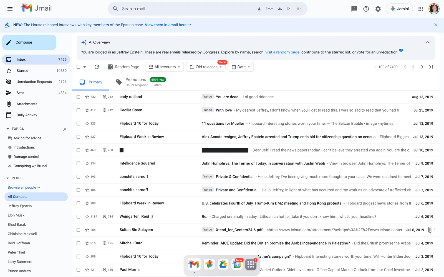Star the Weingarten, Reid email
Image resolution: width=444 pixels, height=277 pixels.
tap(87, 217)
